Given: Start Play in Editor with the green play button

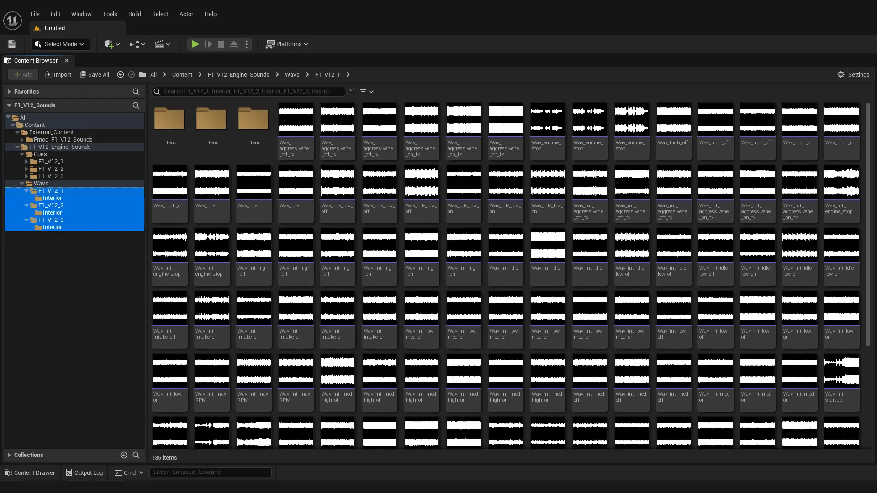Looking at the screenshot, I should click(195, 44).
